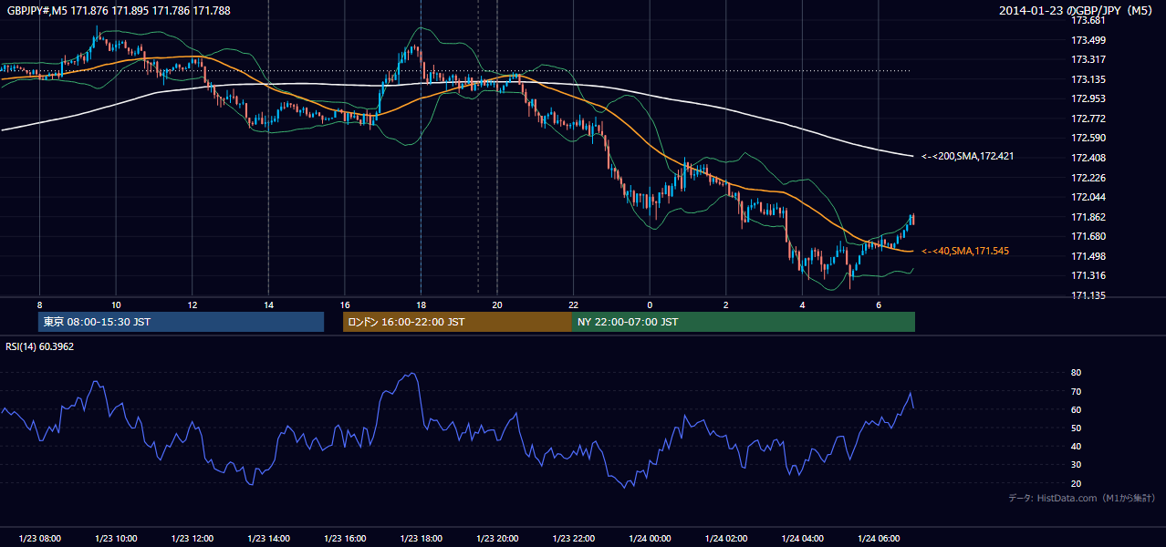
Task: Click the RSI 70 level label
Action: pos(1076,391)
